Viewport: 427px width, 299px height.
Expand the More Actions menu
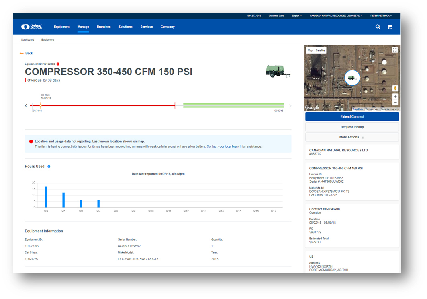tap(352, 137)
